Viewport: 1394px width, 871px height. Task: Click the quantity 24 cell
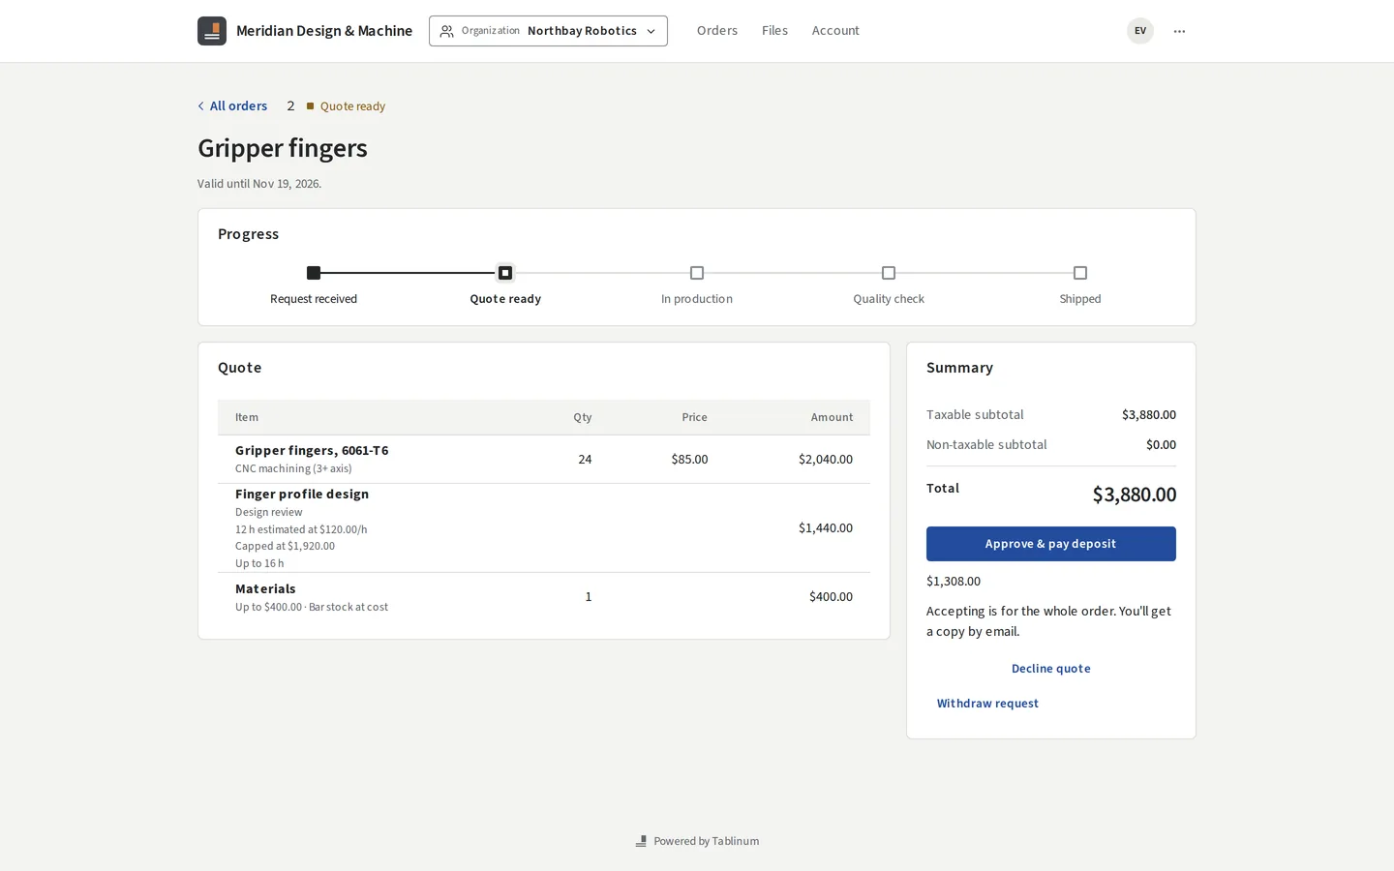(585, 460)
